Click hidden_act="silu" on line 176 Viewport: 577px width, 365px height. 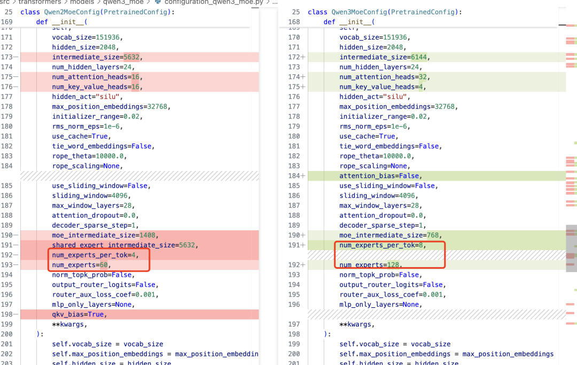click(375, 97)
